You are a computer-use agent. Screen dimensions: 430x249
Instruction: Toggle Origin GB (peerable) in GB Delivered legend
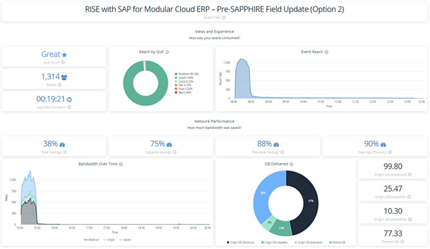point(308,243)
